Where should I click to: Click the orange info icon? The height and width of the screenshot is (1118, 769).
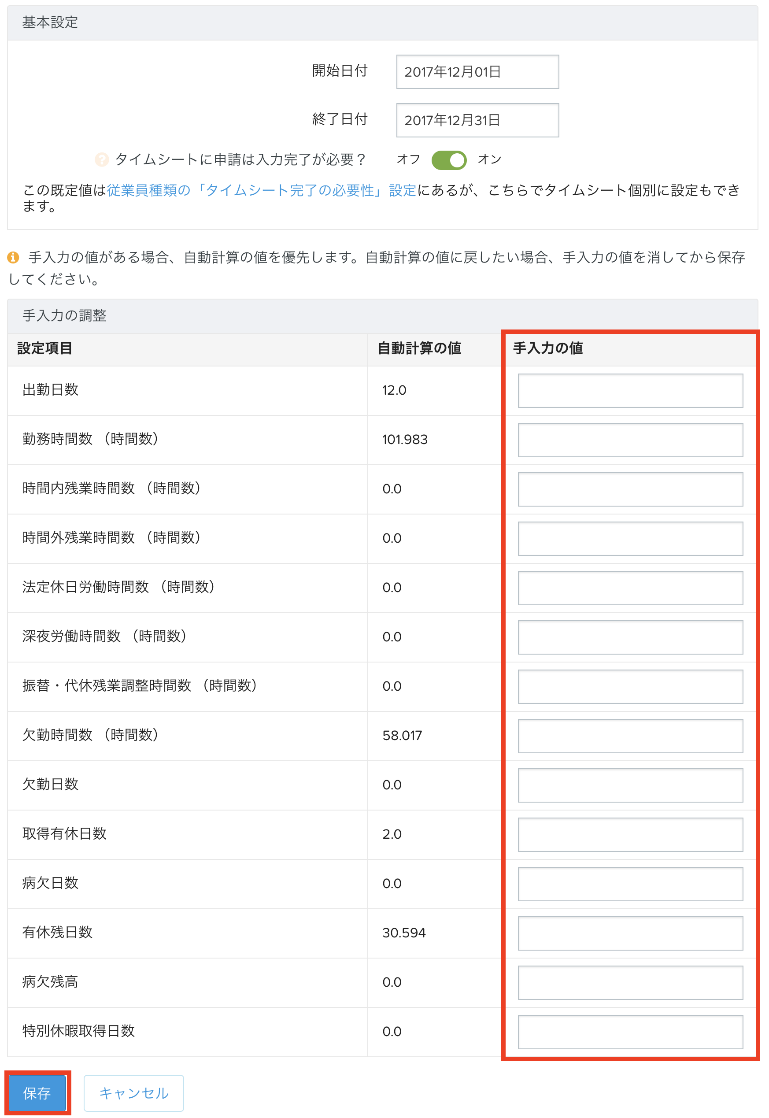pos(13,257)
